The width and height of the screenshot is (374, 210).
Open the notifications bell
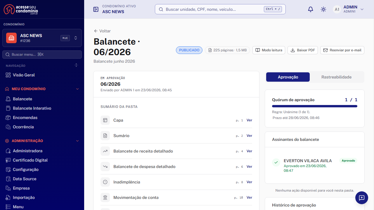311,9
